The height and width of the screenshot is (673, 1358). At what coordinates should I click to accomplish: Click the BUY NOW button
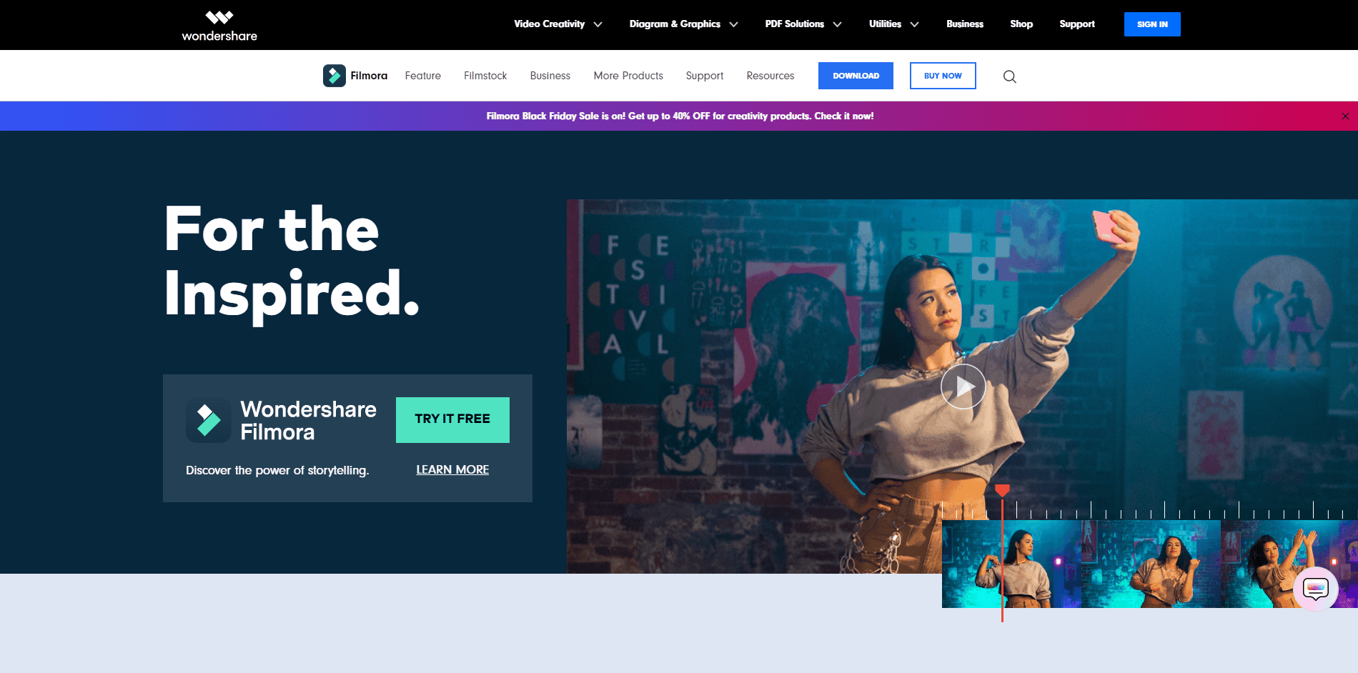click(943, 76)
